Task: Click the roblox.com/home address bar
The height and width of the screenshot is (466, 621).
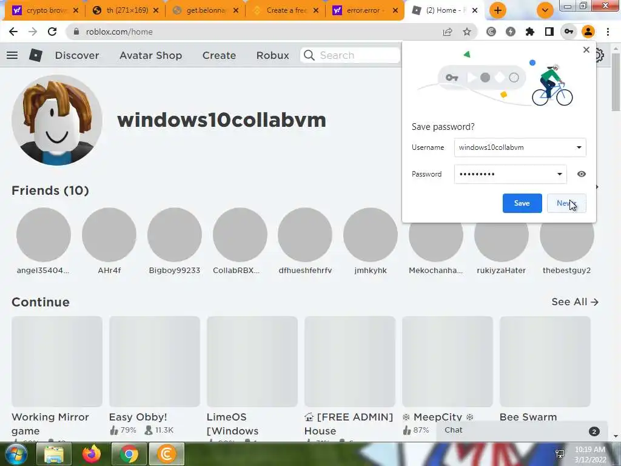Action: tap(253, 32)
